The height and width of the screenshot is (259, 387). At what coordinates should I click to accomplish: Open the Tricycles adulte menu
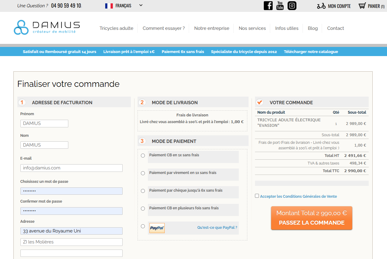pyautogui.click(x=116, y=28)
